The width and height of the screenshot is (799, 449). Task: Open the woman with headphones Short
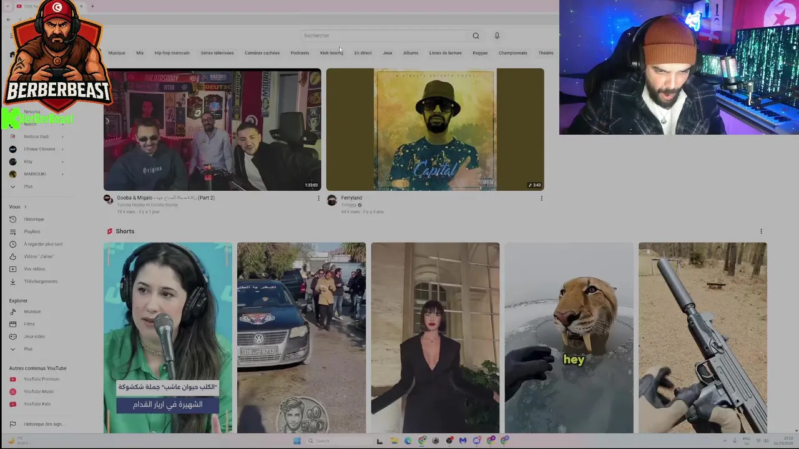168,338
